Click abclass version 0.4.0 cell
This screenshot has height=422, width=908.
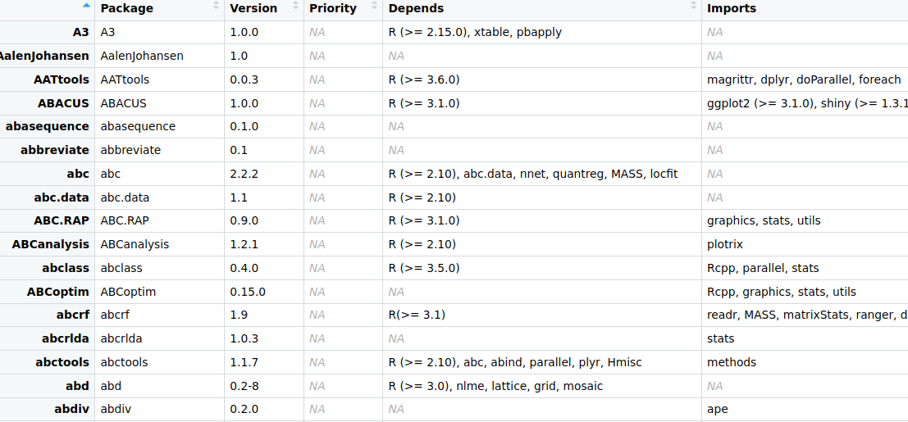tap(264, 268)
